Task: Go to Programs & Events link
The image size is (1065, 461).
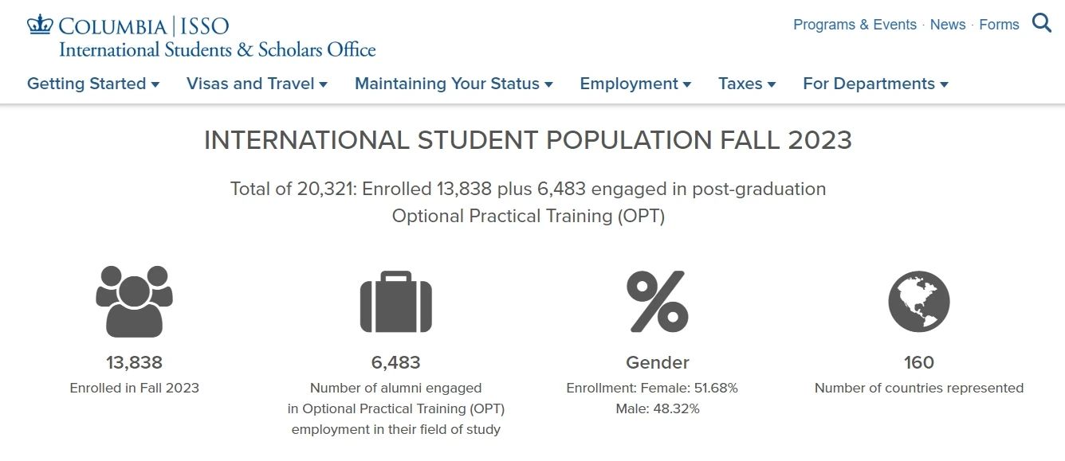Action: click(855, 25)
